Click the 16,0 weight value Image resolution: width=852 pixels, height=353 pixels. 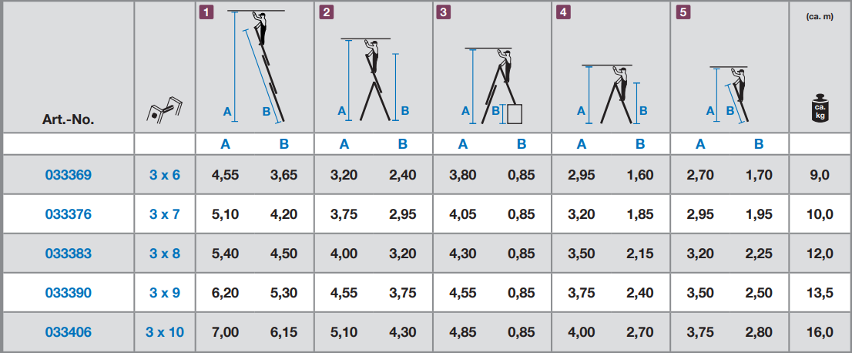pyautogui.click(x=820, y=332)
